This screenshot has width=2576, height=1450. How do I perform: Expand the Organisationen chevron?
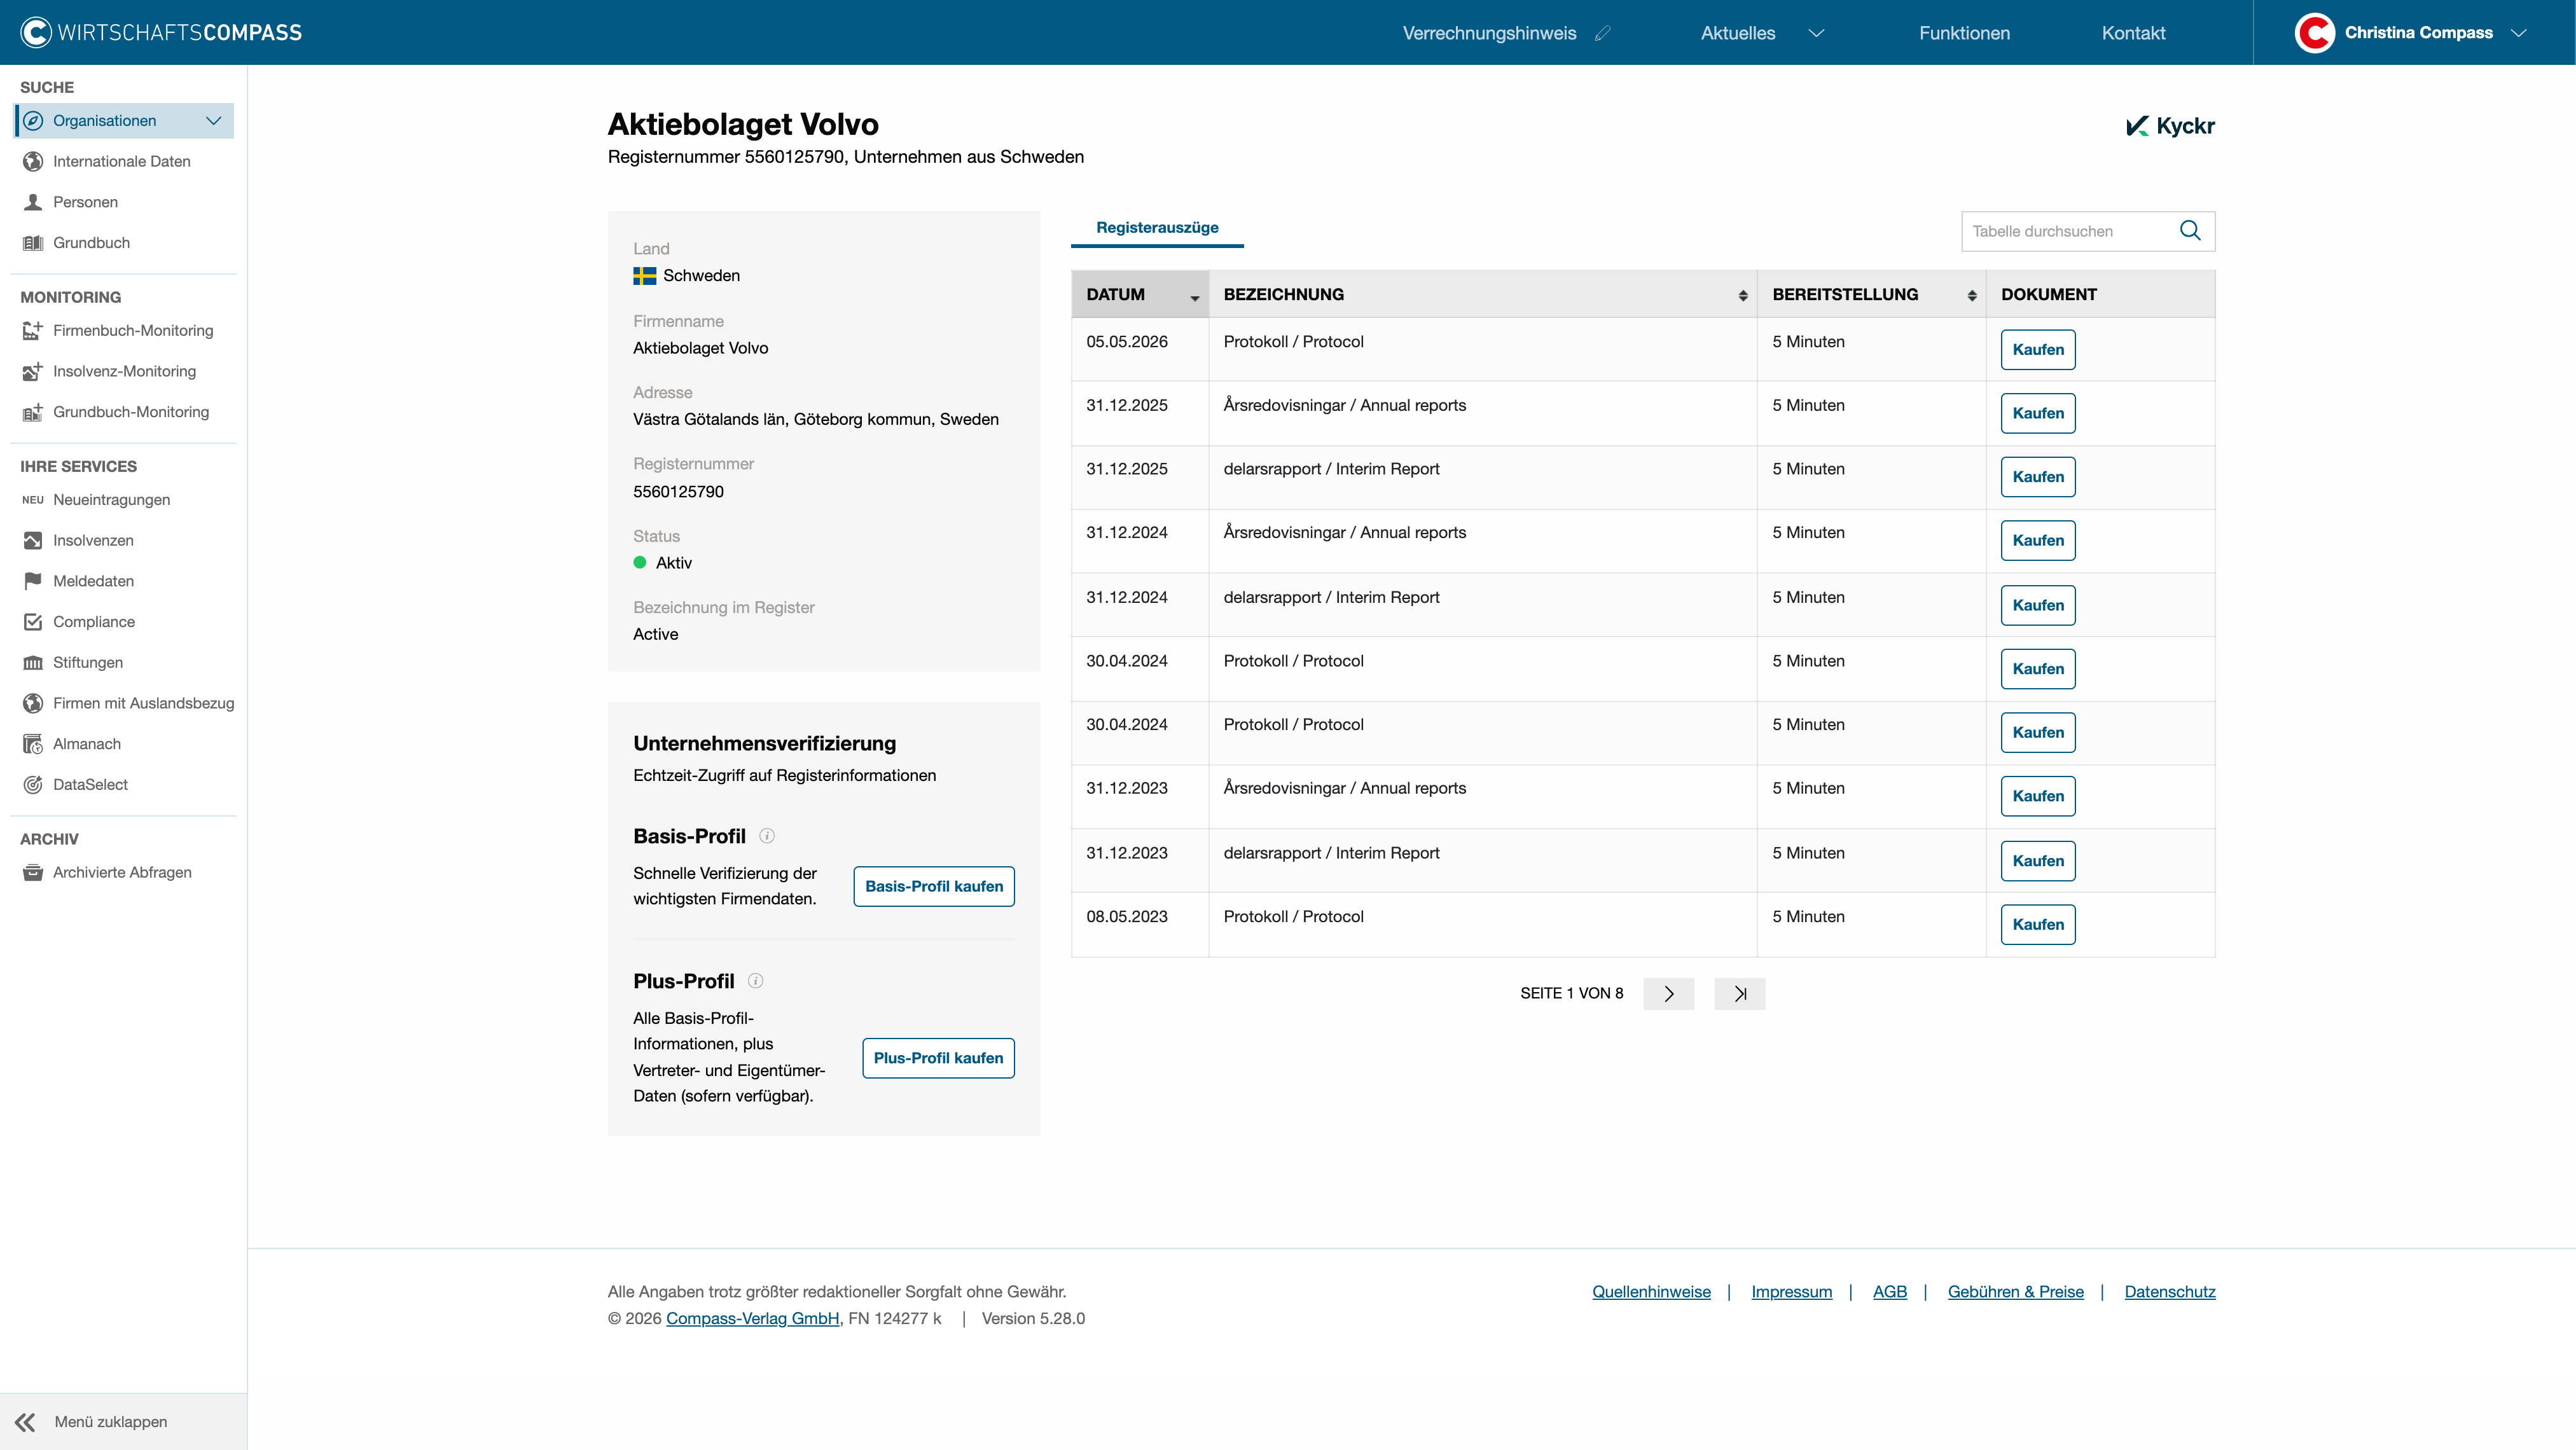click(x=213, y=121)
